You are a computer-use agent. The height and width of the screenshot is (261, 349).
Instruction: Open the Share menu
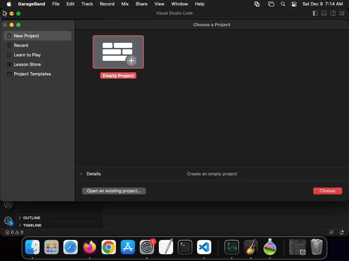141,4
